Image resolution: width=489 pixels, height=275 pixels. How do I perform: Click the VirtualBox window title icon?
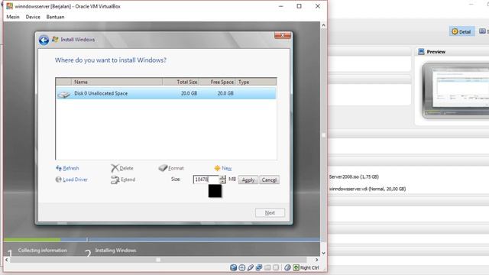click(x=10, y=6)
